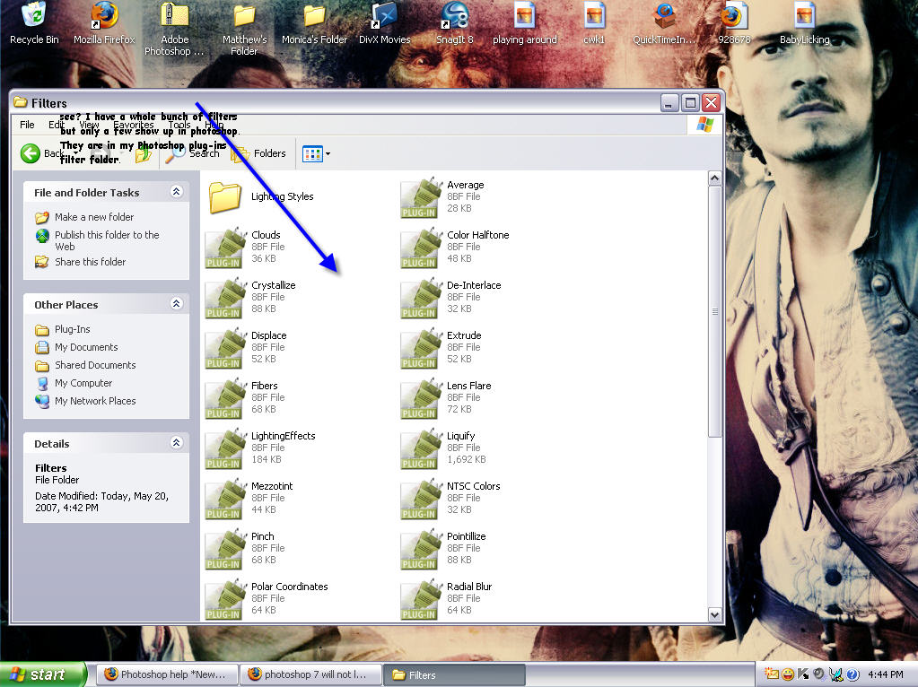The height and width of the screenshot is (687, 918).
Task: Select the Color Halftone plug-in file
Action: [456, 248]
